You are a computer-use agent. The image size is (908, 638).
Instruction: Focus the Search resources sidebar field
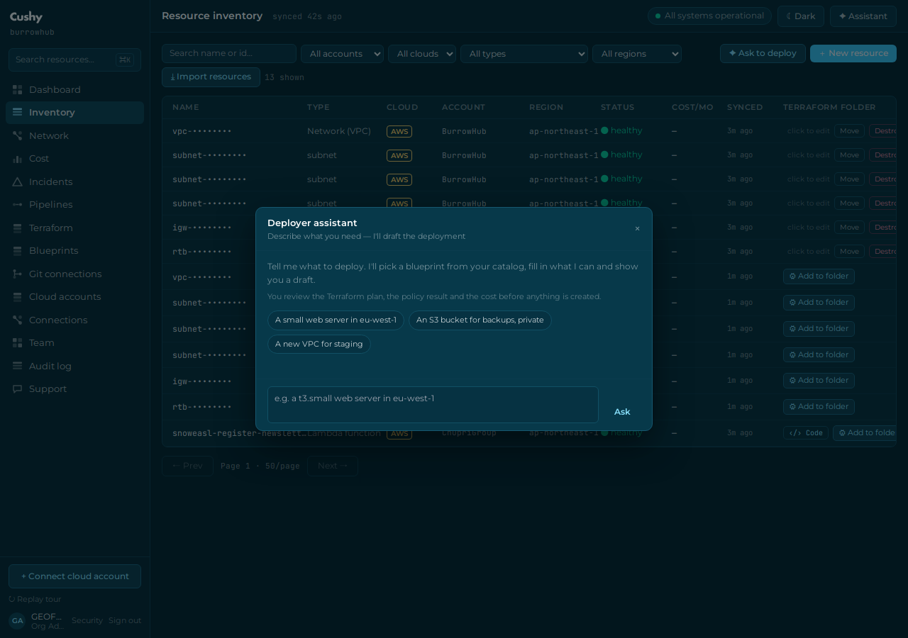(x=74, y=60)
